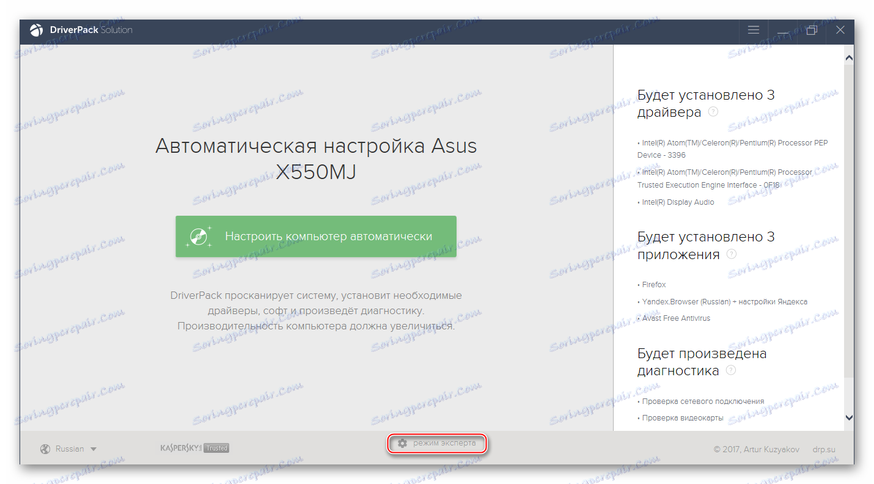Click the scrollbar up arrow
The height and width of the screenshot is (484, 874).
pyautogui.click(x=849, y=58)
